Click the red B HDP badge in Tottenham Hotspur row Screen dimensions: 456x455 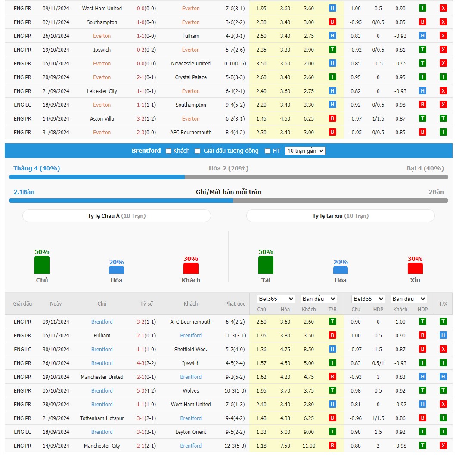point(422,418)
